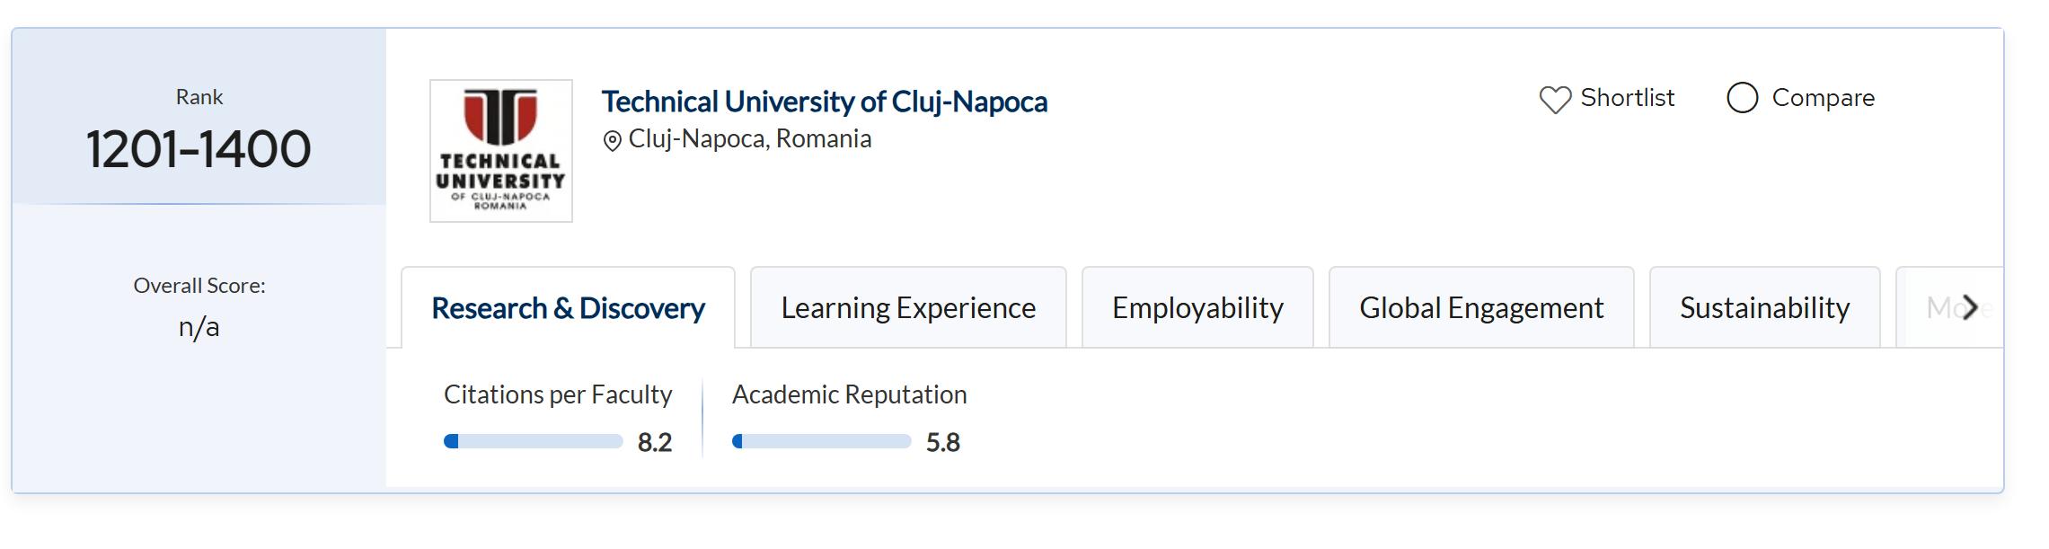Click the 8.2 citations score value
Viewport: 2049px width, 549px height.
[x=655, y=442]
